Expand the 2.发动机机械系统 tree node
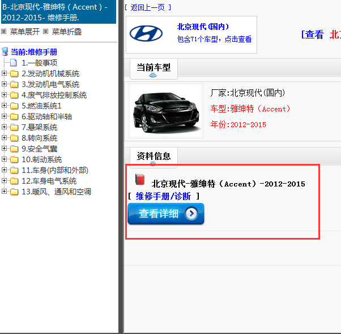This screenshot has width=341, height=334. (x=4, y=73)
